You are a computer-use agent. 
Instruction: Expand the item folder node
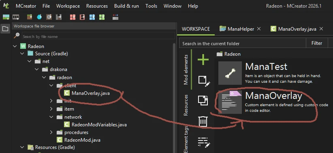coord(51,109)
